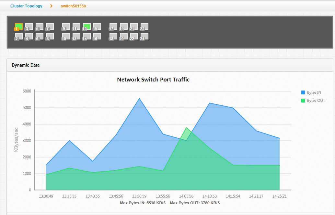Select switch port 23
The image size is (335, 215).
click(144, 27)
